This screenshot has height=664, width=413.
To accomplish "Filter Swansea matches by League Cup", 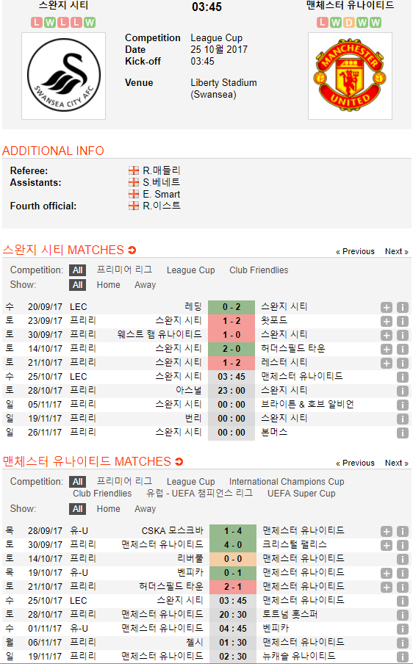I will tap(190, 270).
